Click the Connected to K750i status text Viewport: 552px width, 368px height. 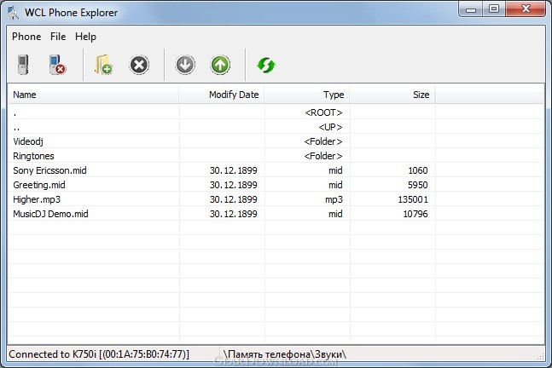[99, 354]
